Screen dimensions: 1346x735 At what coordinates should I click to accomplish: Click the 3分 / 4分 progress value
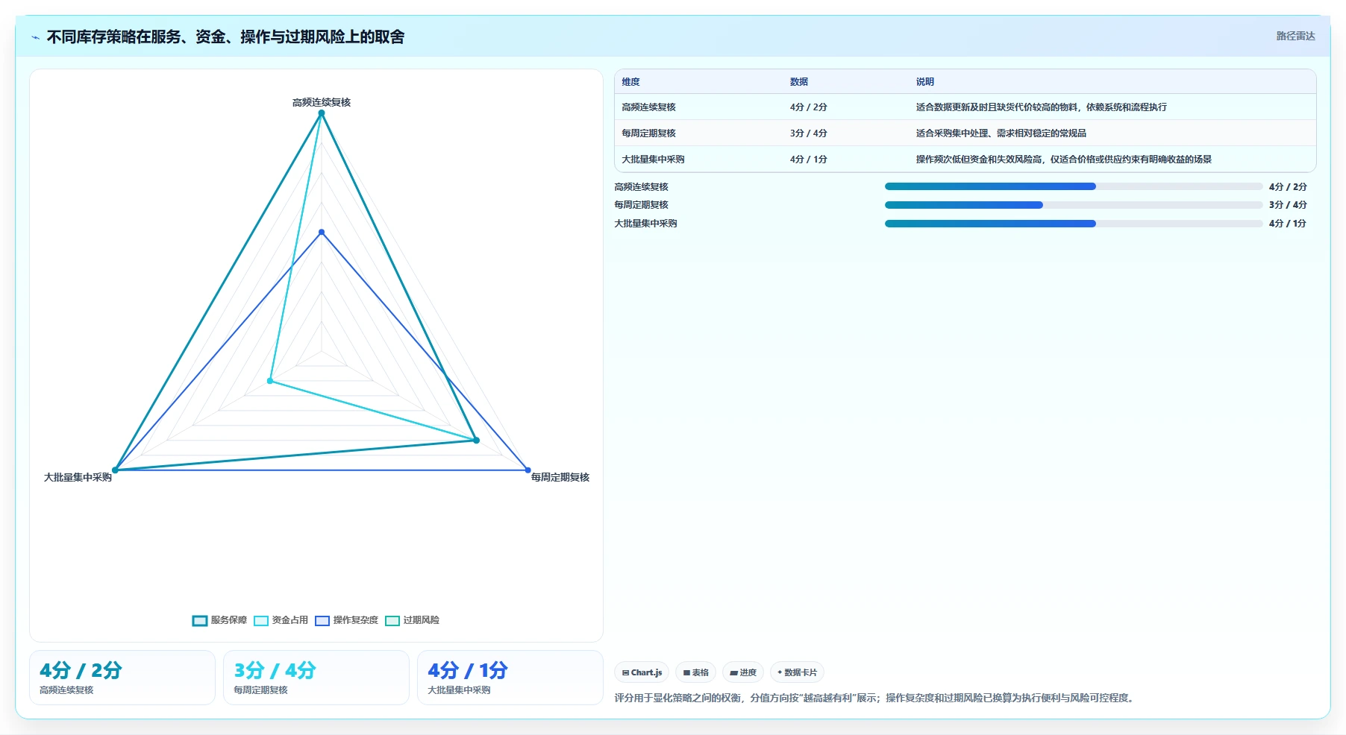1288,205
